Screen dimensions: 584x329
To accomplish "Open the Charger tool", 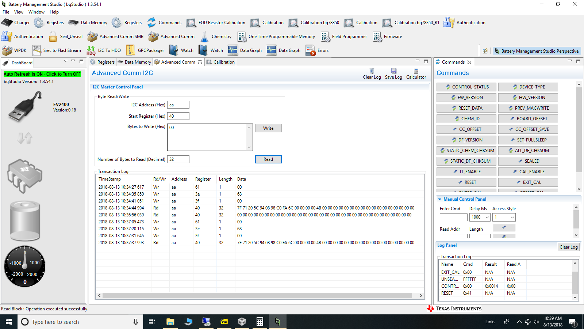I will click(x=16, y=23).
